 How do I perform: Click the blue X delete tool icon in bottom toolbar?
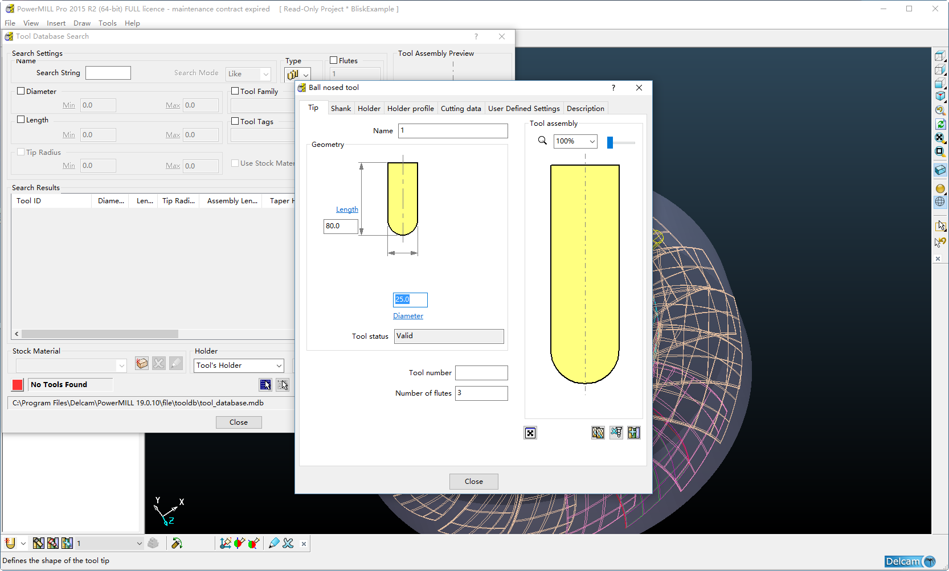pyautogui.click(x=288, y=543)
